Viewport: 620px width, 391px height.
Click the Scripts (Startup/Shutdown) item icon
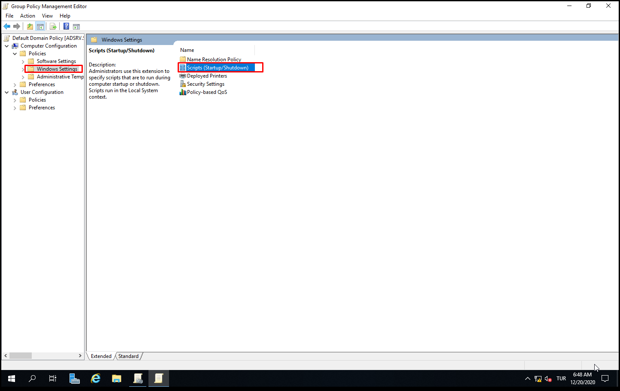(183, 68)
